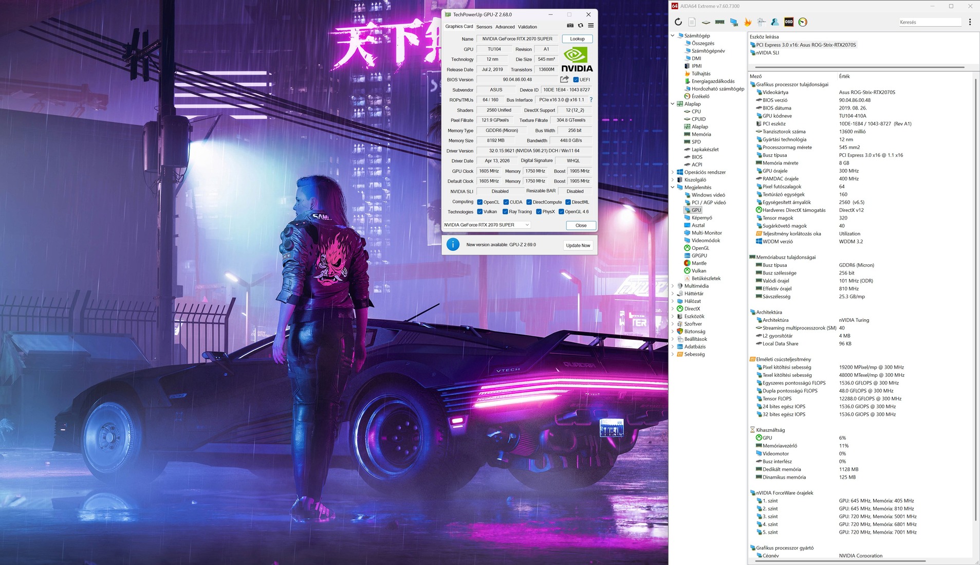Click the BIOS export share icon in GPU-Z
The height and width of the screenshot is (565, 980).
click(x=564, y=79)
